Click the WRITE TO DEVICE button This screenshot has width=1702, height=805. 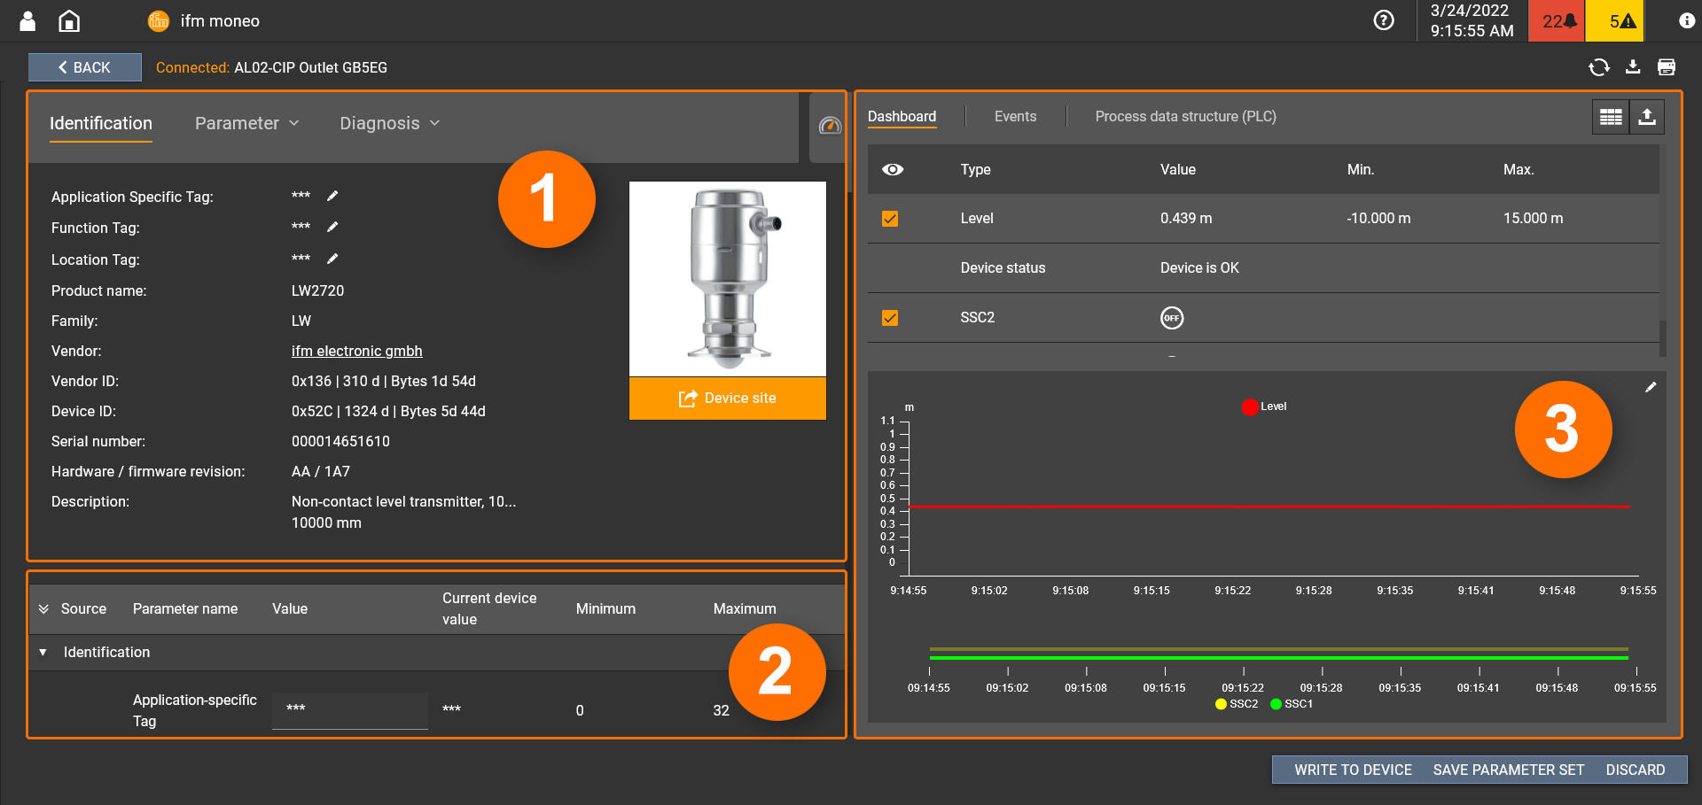click(x=1353, y=770)
